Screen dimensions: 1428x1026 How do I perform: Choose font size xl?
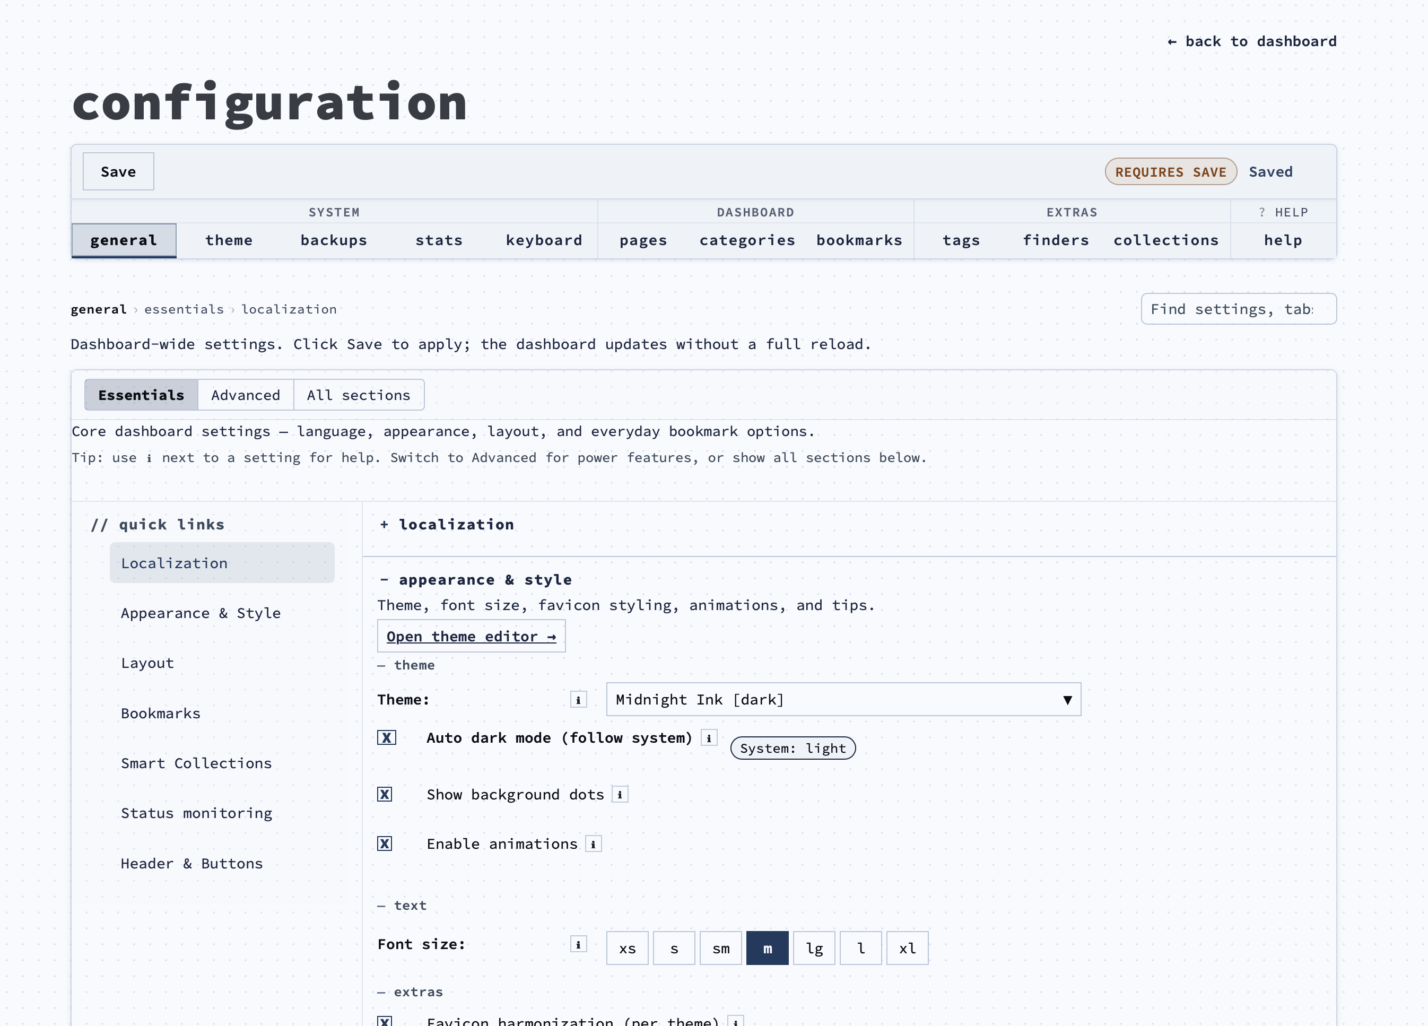(x=907, y=948)
